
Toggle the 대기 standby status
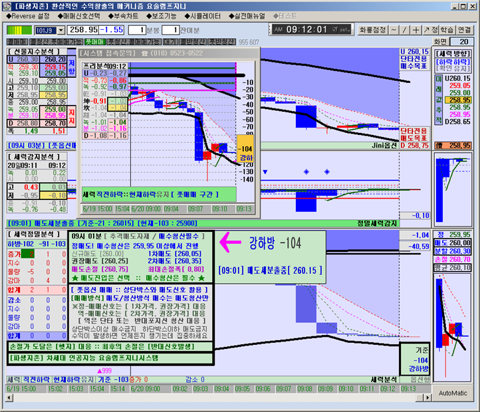(170, 42)
